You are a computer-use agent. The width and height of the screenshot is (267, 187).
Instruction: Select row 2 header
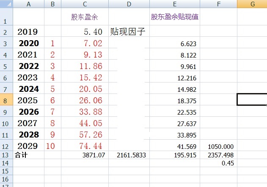tap(6, 31)
